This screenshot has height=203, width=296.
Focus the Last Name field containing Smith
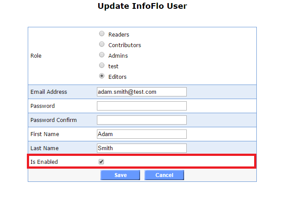point(141,148)
